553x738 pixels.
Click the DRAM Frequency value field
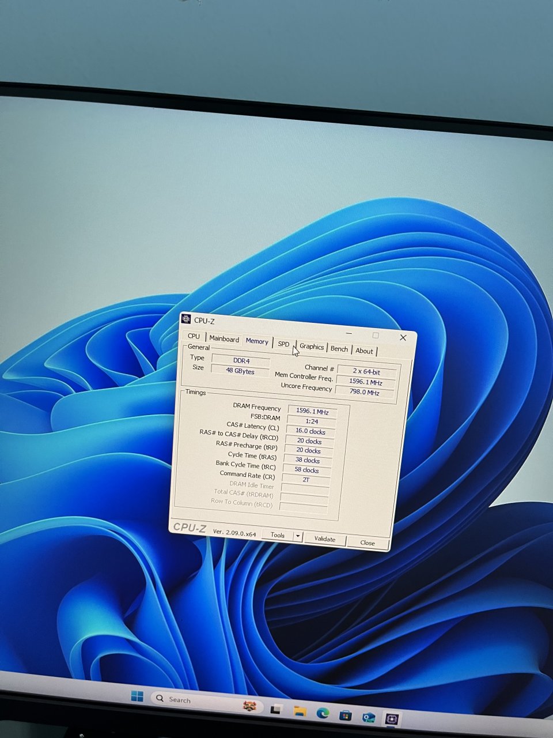312,412
